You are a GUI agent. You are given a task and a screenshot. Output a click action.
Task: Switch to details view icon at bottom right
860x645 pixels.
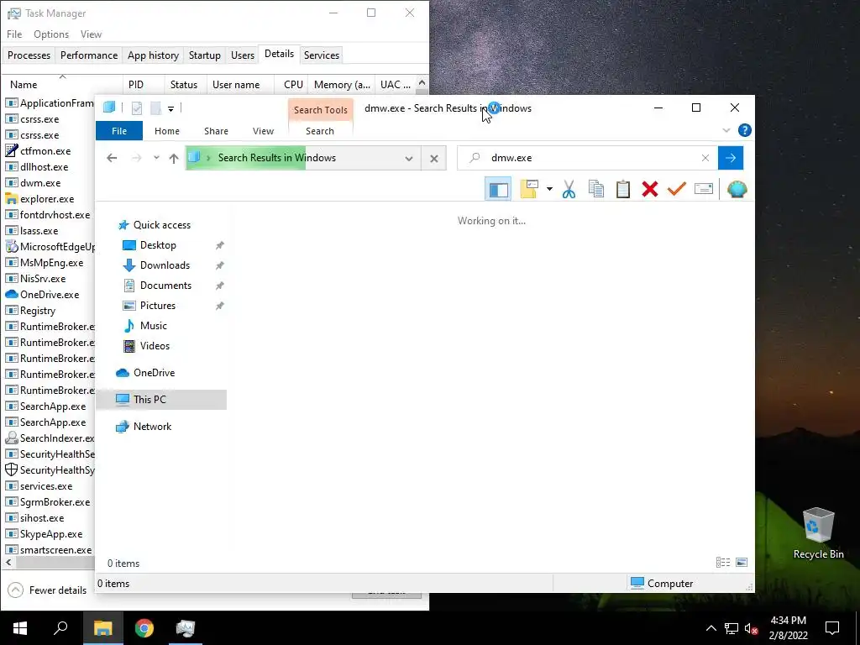(723, 563)
